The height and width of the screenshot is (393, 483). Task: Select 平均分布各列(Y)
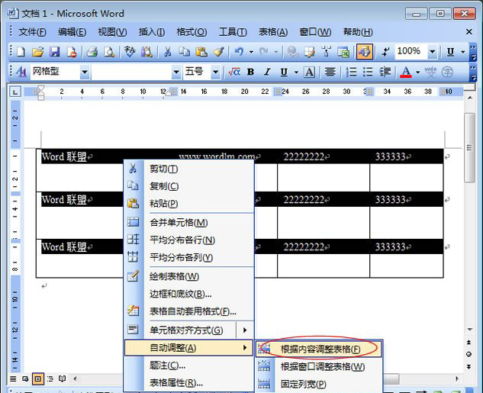tap(188, 257)
